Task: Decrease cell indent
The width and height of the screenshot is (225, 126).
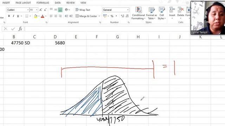Action: [x=66, y=16]
